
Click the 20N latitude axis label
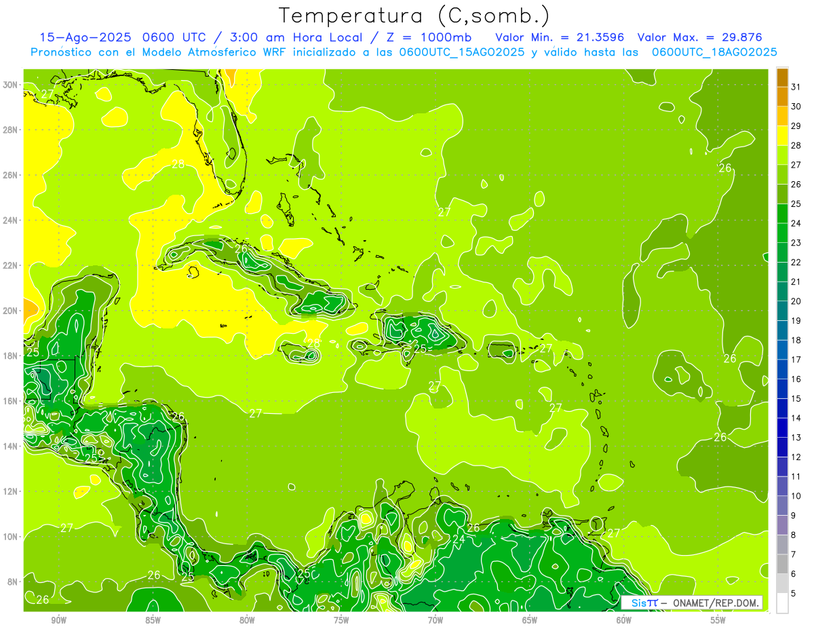click(x=9, y=311)
